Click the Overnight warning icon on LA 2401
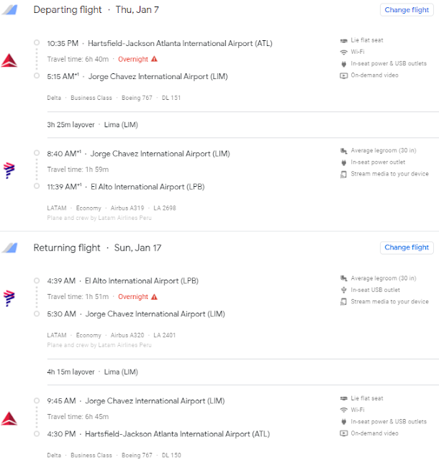Image resolution: width=439 pixels, height=460 pixels. tap(154, 297)
